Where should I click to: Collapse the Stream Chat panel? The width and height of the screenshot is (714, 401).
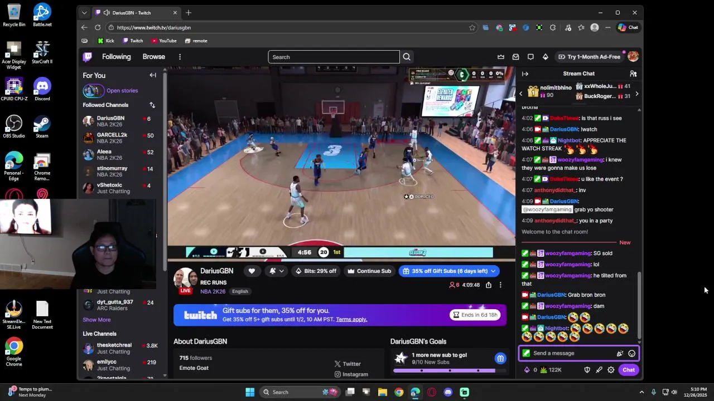point(525,74)
